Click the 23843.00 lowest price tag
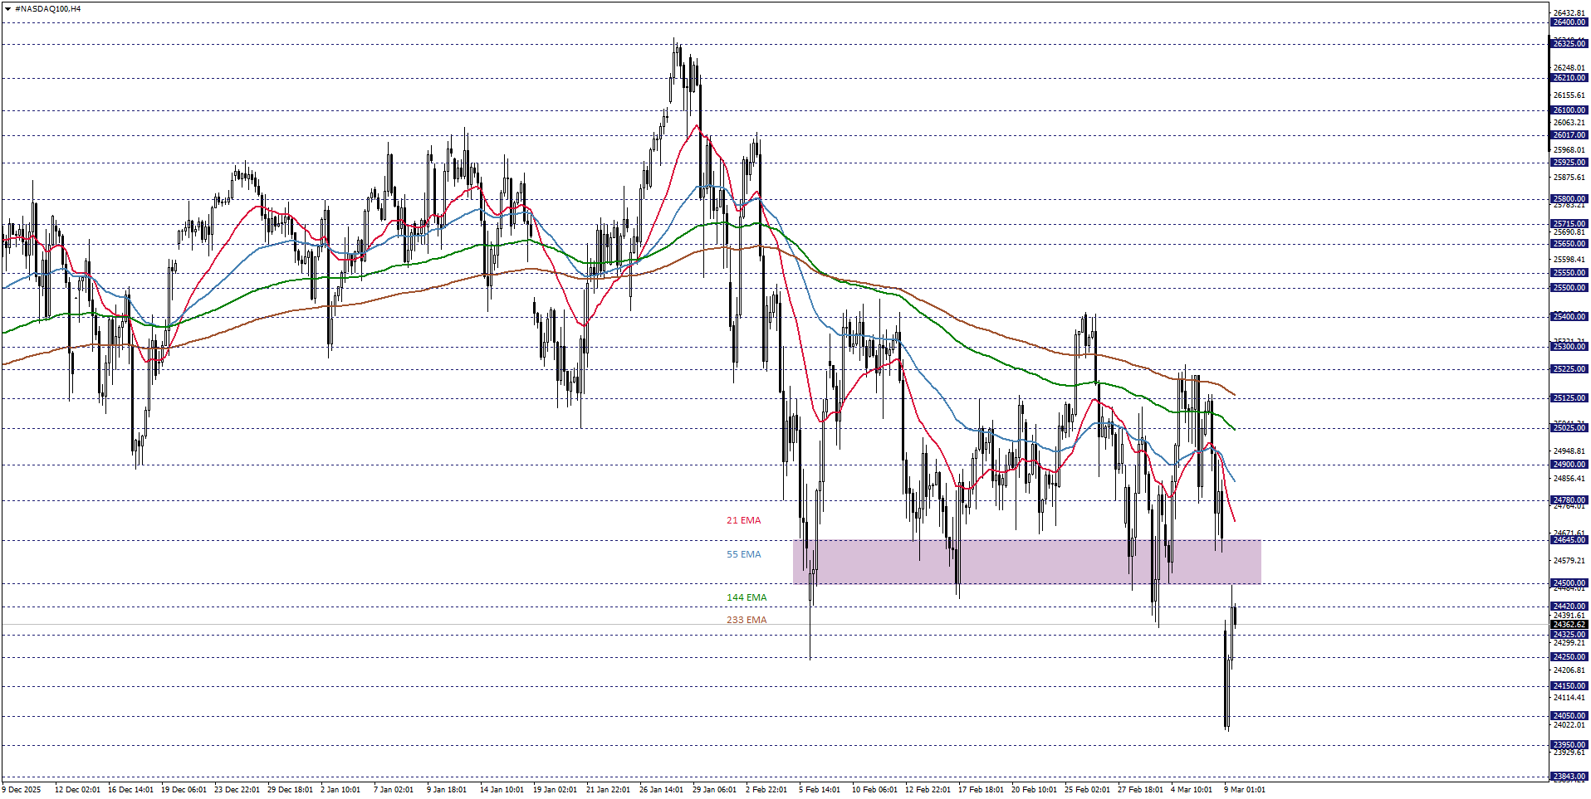The height and width of the screenshot is (799, 1591). click(1569, 775)
